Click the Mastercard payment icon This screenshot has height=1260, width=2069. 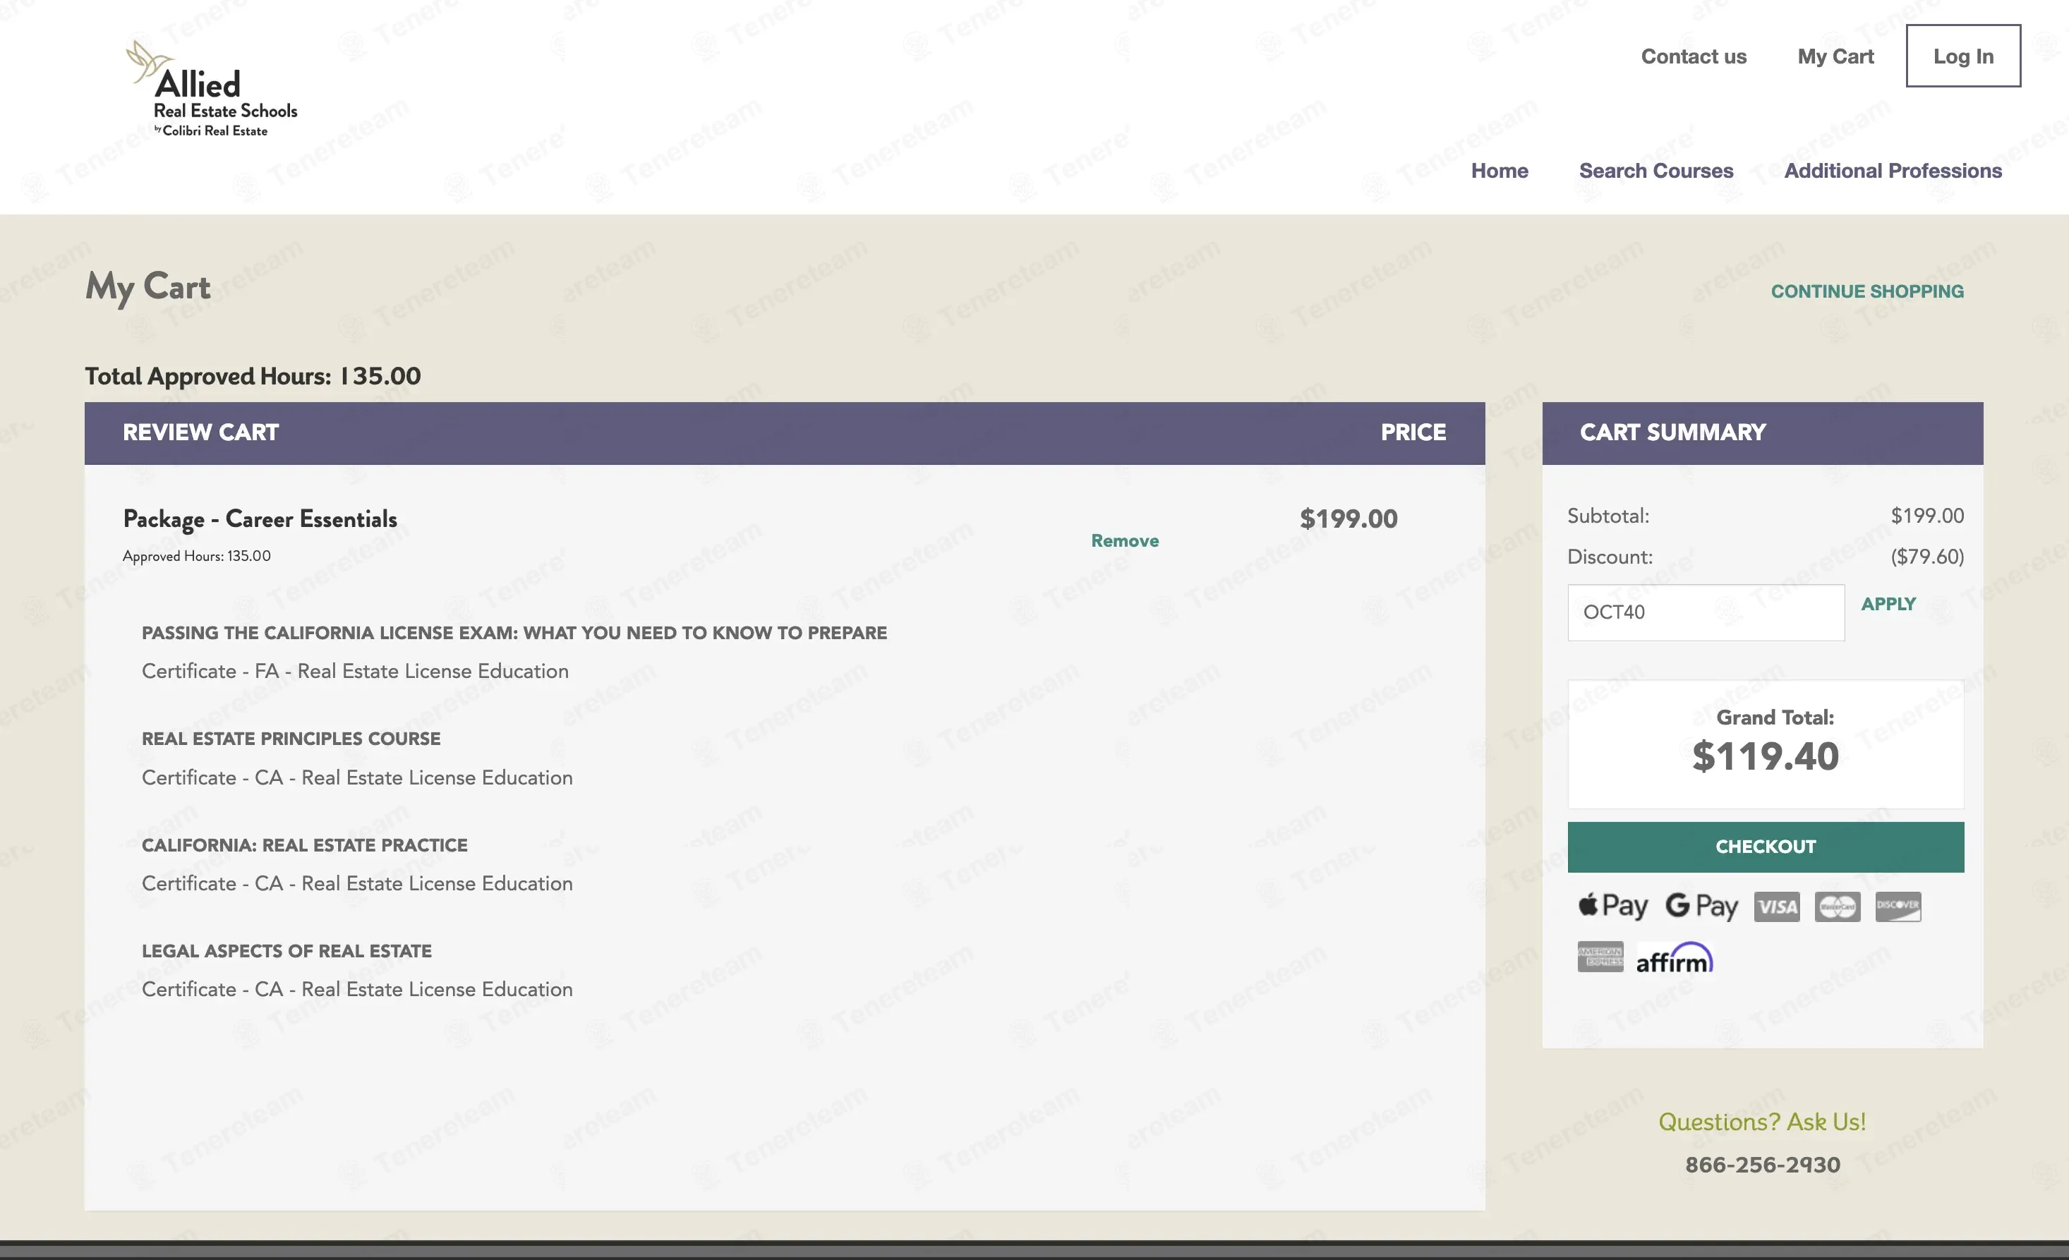[1838, 907]
